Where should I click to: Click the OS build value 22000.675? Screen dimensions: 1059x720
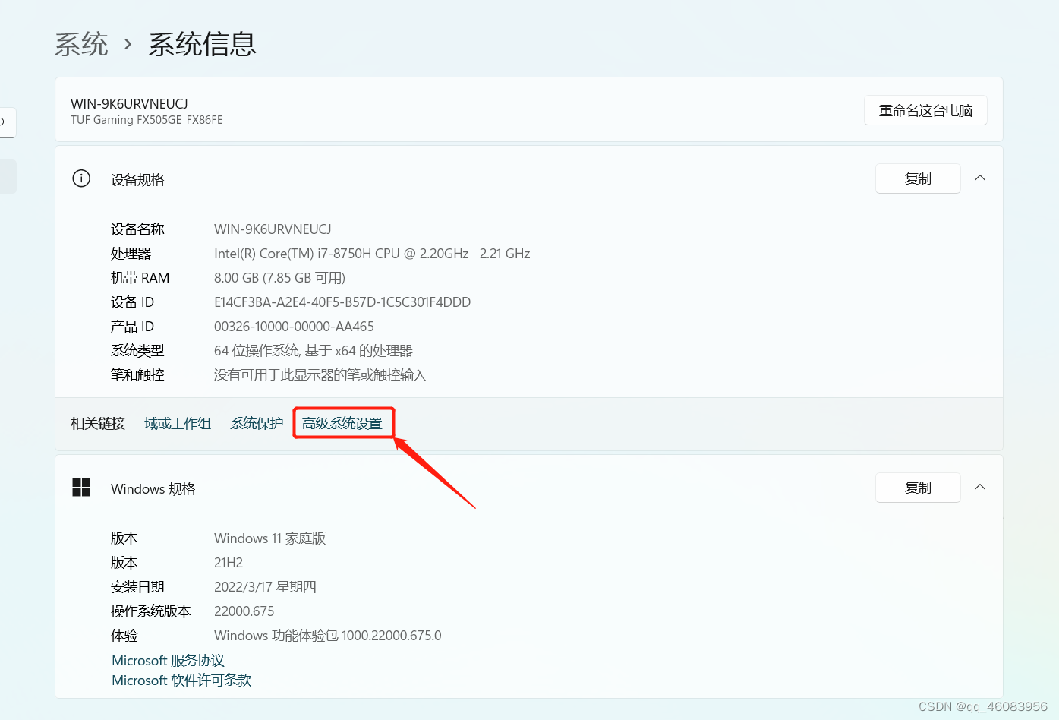[244, 611]
